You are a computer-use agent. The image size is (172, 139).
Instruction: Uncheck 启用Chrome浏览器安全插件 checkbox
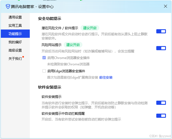click(44, 58)
